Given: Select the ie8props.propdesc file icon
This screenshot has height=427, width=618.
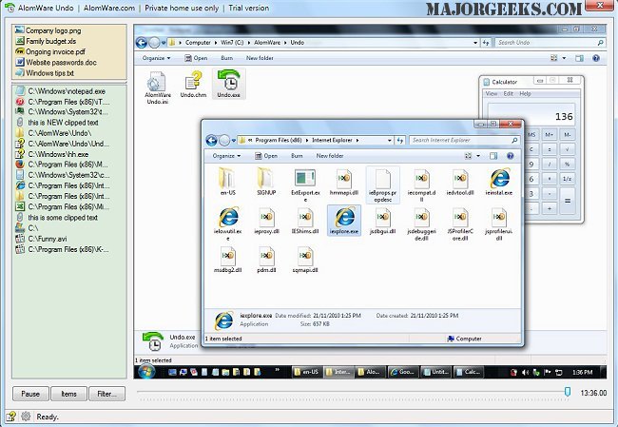Looking at the screenshot, I should point(383,184).
